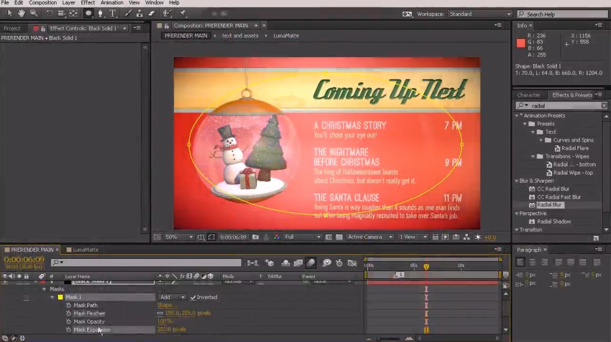The height and width of the screenshot is (342, 611).
Task: Click the viewer current time 0:00:06:09
Action: tap(233, 237)
